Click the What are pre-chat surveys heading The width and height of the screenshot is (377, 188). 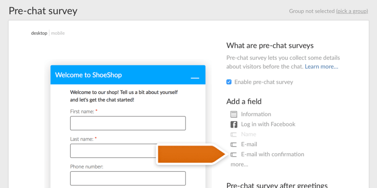(270, 45)
